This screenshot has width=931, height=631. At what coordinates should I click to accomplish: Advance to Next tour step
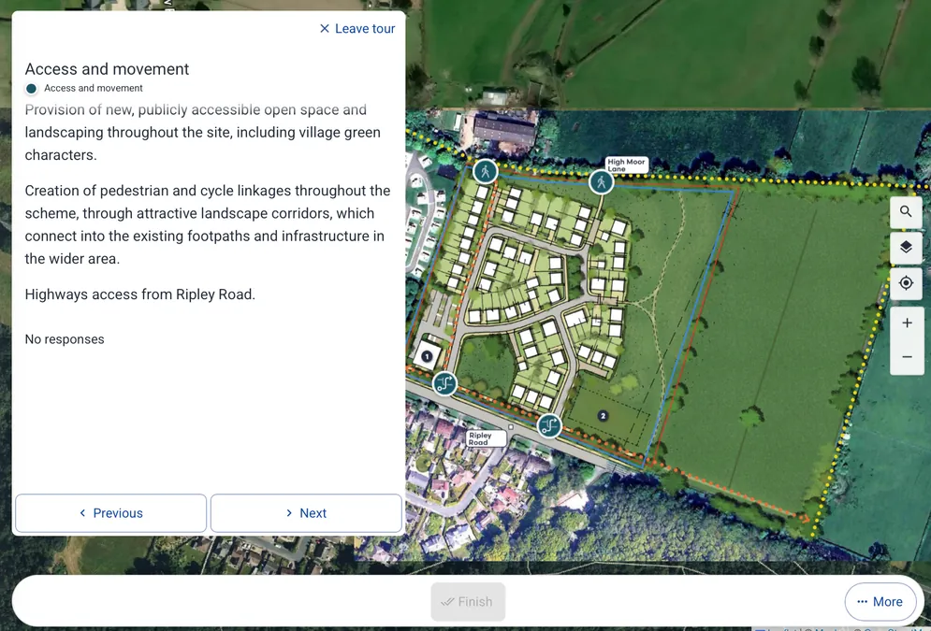click(x=306, y=513)
